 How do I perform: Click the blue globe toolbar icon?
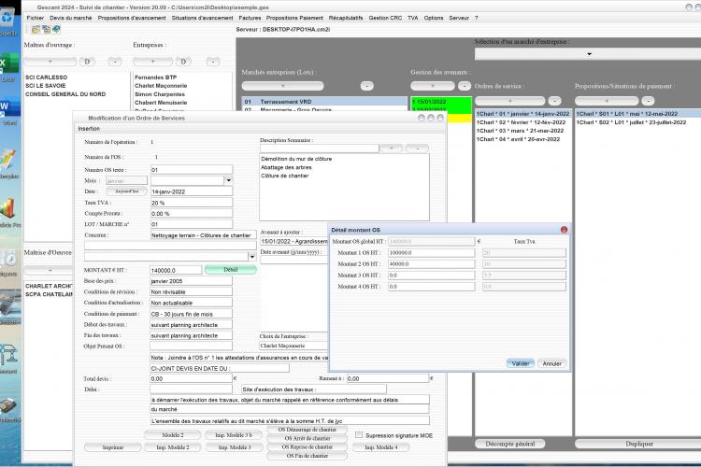pos(56,30)
